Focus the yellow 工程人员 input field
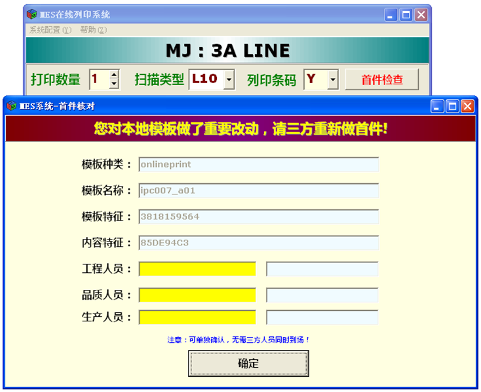The image size is (481, 392). [x=197, y=269]
